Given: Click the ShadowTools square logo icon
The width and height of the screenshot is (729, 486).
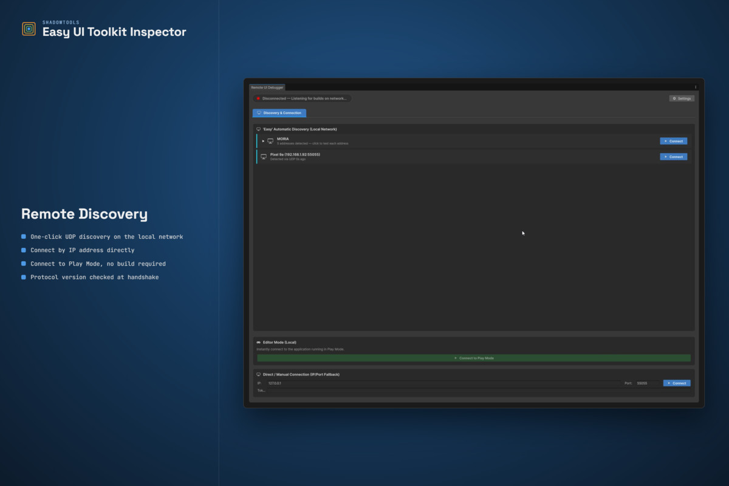Looking at the screenshot, I should pos(29,29).
